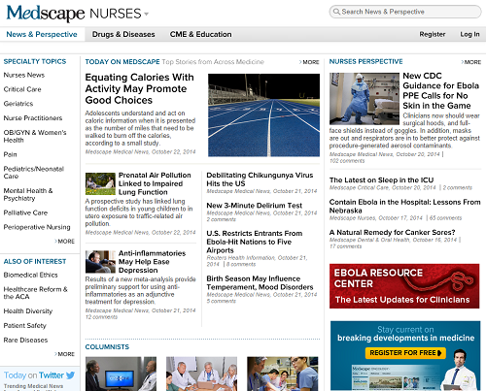Open Patient Safety link
This screenshot has height=391, width=486.
pos(25,326)
